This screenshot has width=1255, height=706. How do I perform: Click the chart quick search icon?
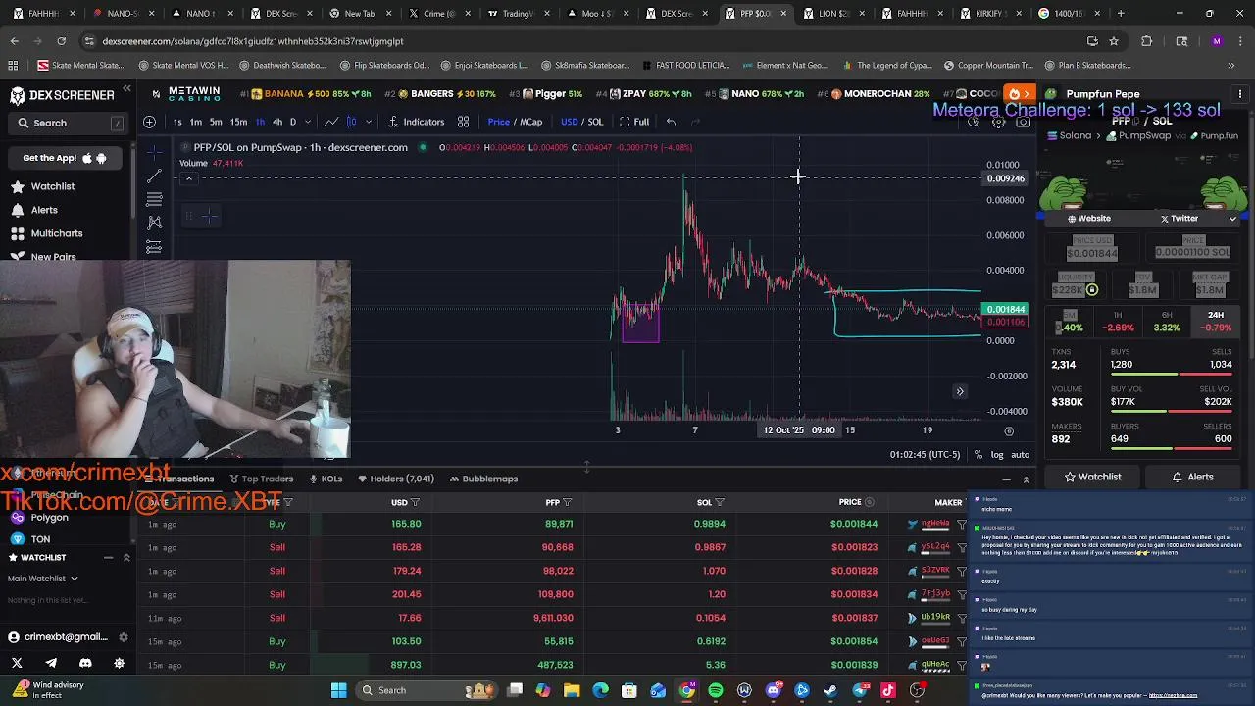[x=974, y=123]
